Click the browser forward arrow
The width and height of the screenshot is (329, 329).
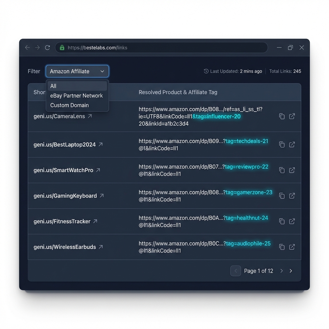point(37,47)
